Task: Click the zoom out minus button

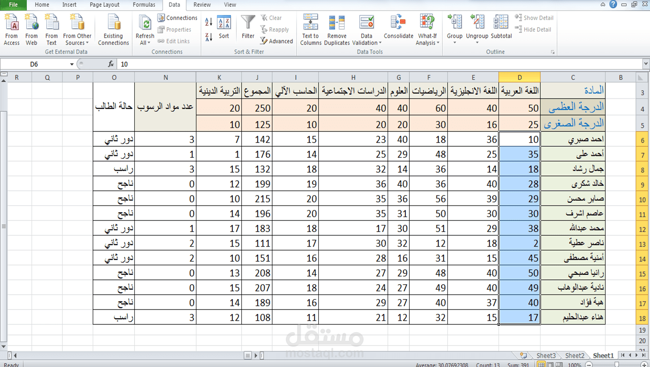Action: pos(589,365)
